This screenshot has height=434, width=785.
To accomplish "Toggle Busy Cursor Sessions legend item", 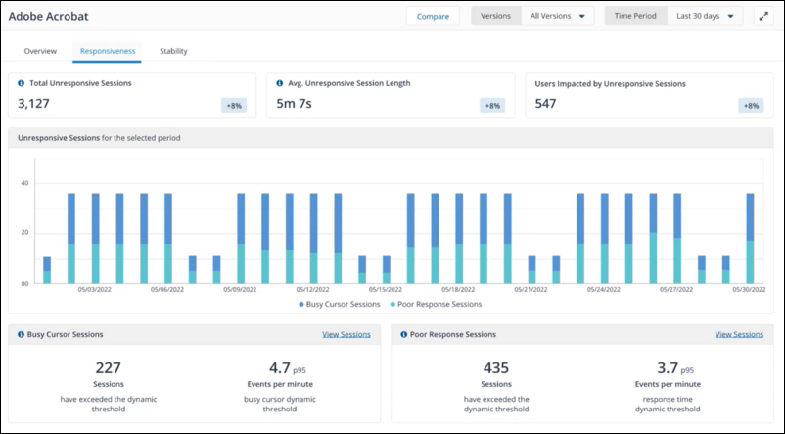I will point(340,304).
